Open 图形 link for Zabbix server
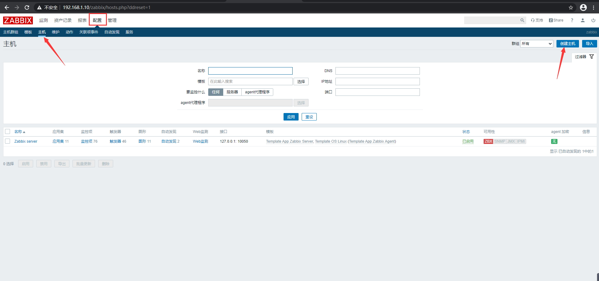599x281 pixels. (142, 141)
